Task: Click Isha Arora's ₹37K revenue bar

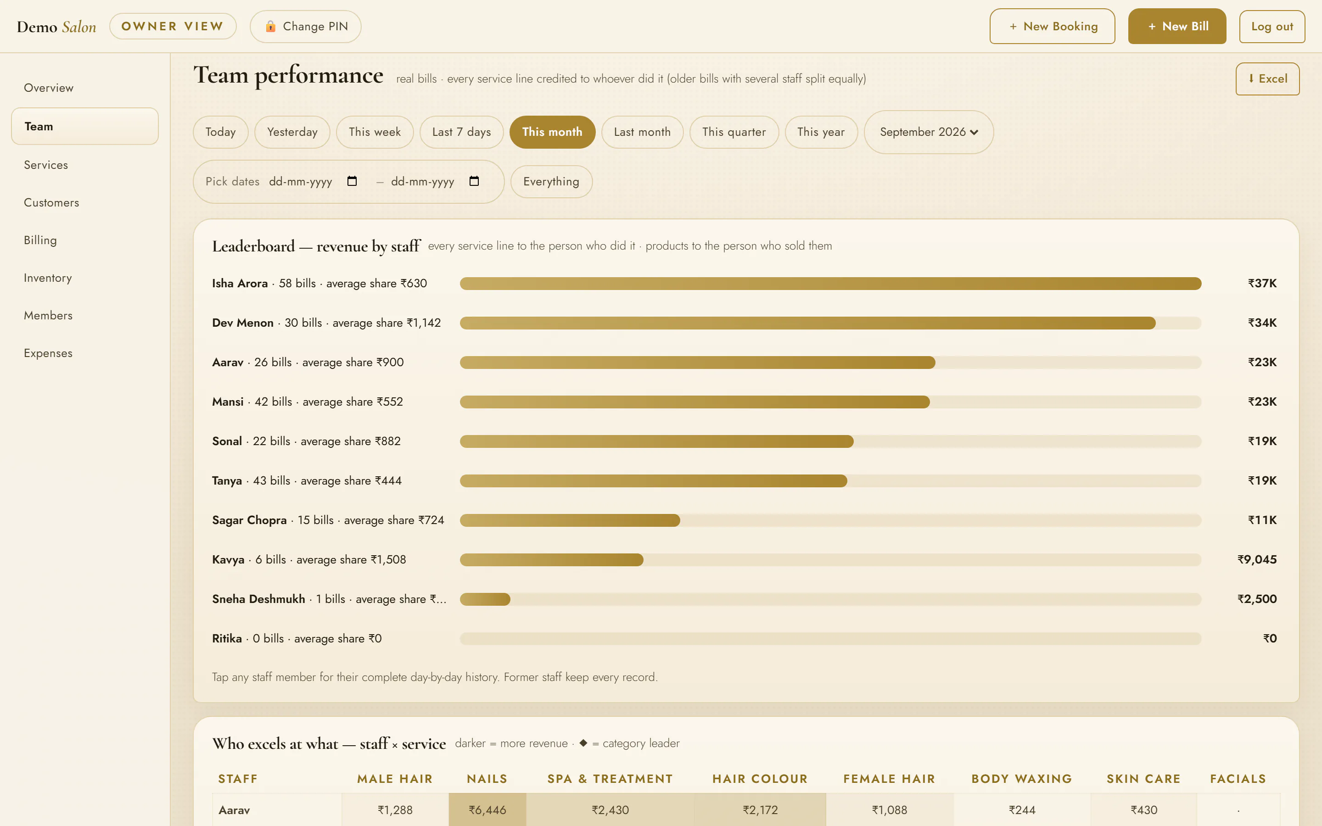Action: [830, 284]
